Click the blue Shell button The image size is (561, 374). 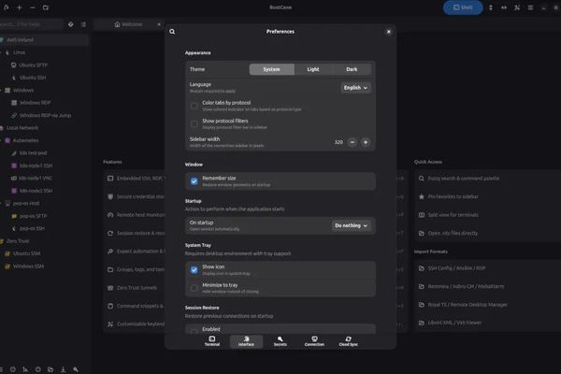463,7
